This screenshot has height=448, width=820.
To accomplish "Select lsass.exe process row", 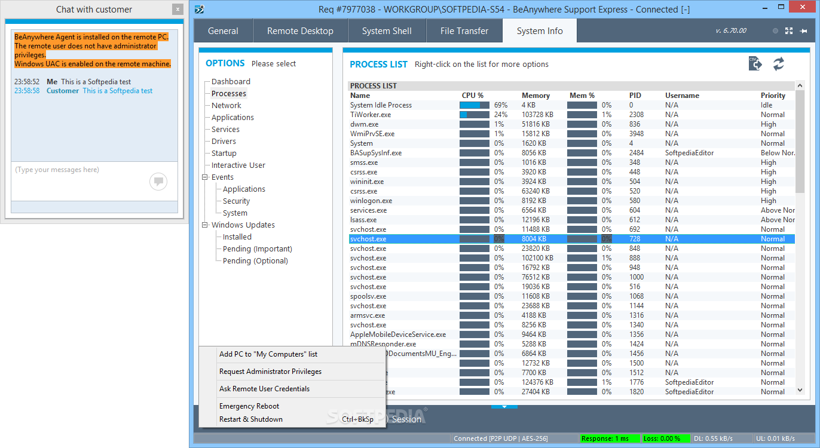I will tap(571, 220).
